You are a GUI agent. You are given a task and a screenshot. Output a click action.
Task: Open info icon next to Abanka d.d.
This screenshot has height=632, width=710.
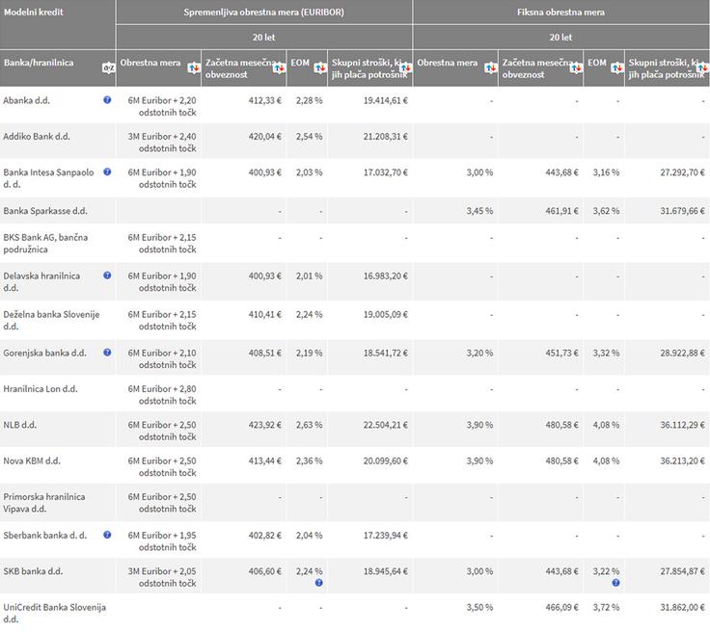(107, 100)
